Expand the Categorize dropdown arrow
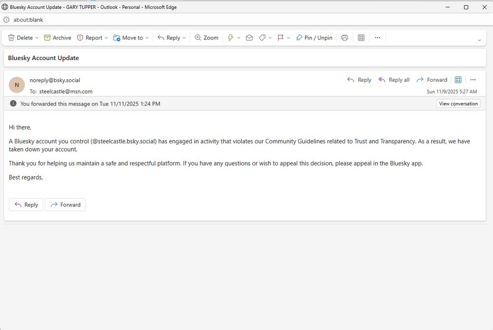The image size is (493, 330). (270, 38)
